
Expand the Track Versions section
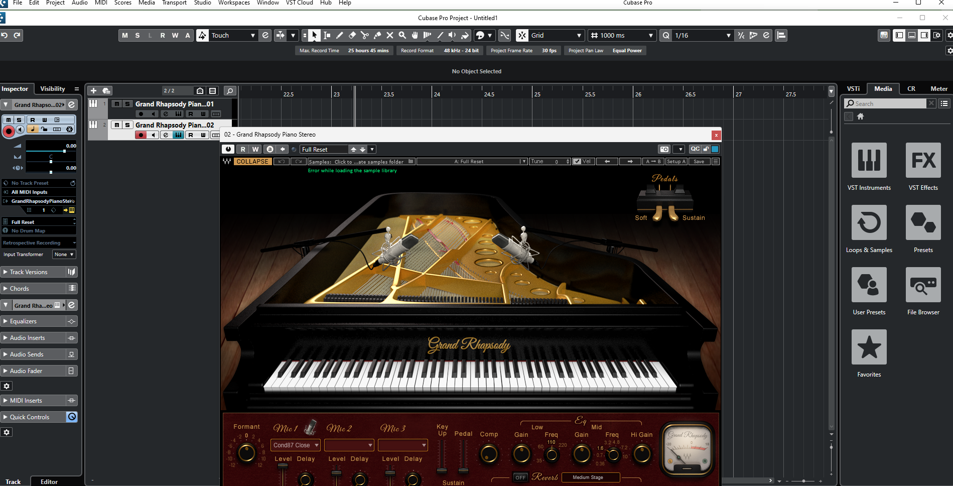click(33, 272)
